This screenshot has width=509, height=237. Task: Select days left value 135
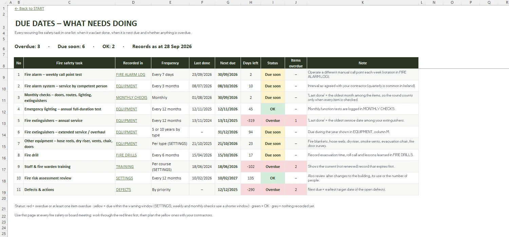click(x=251, y=178)
